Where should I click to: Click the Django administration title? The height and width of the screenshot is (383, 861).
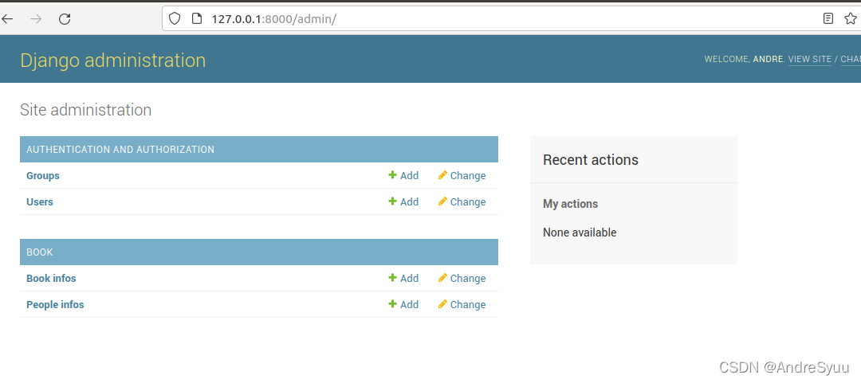pos(113,61)
